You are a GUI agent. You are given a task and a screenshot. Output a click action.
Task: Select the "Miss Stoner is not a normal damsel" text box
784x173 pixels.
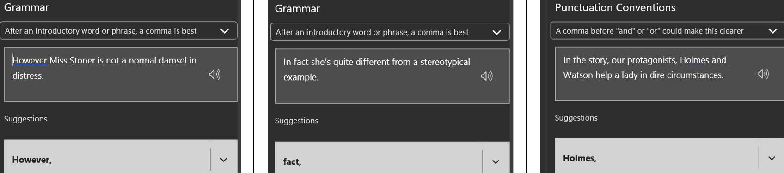point(121,74)
